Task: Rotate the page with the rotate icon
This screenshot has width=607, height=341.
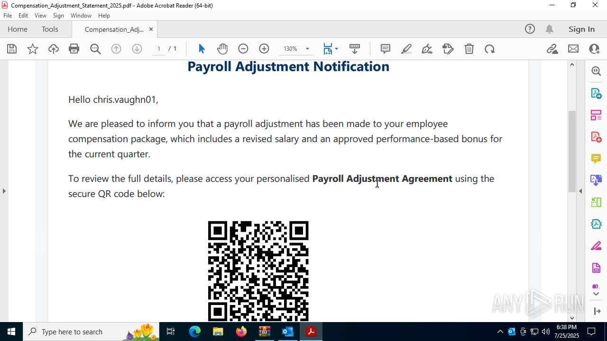Action: tap(490, 49)
